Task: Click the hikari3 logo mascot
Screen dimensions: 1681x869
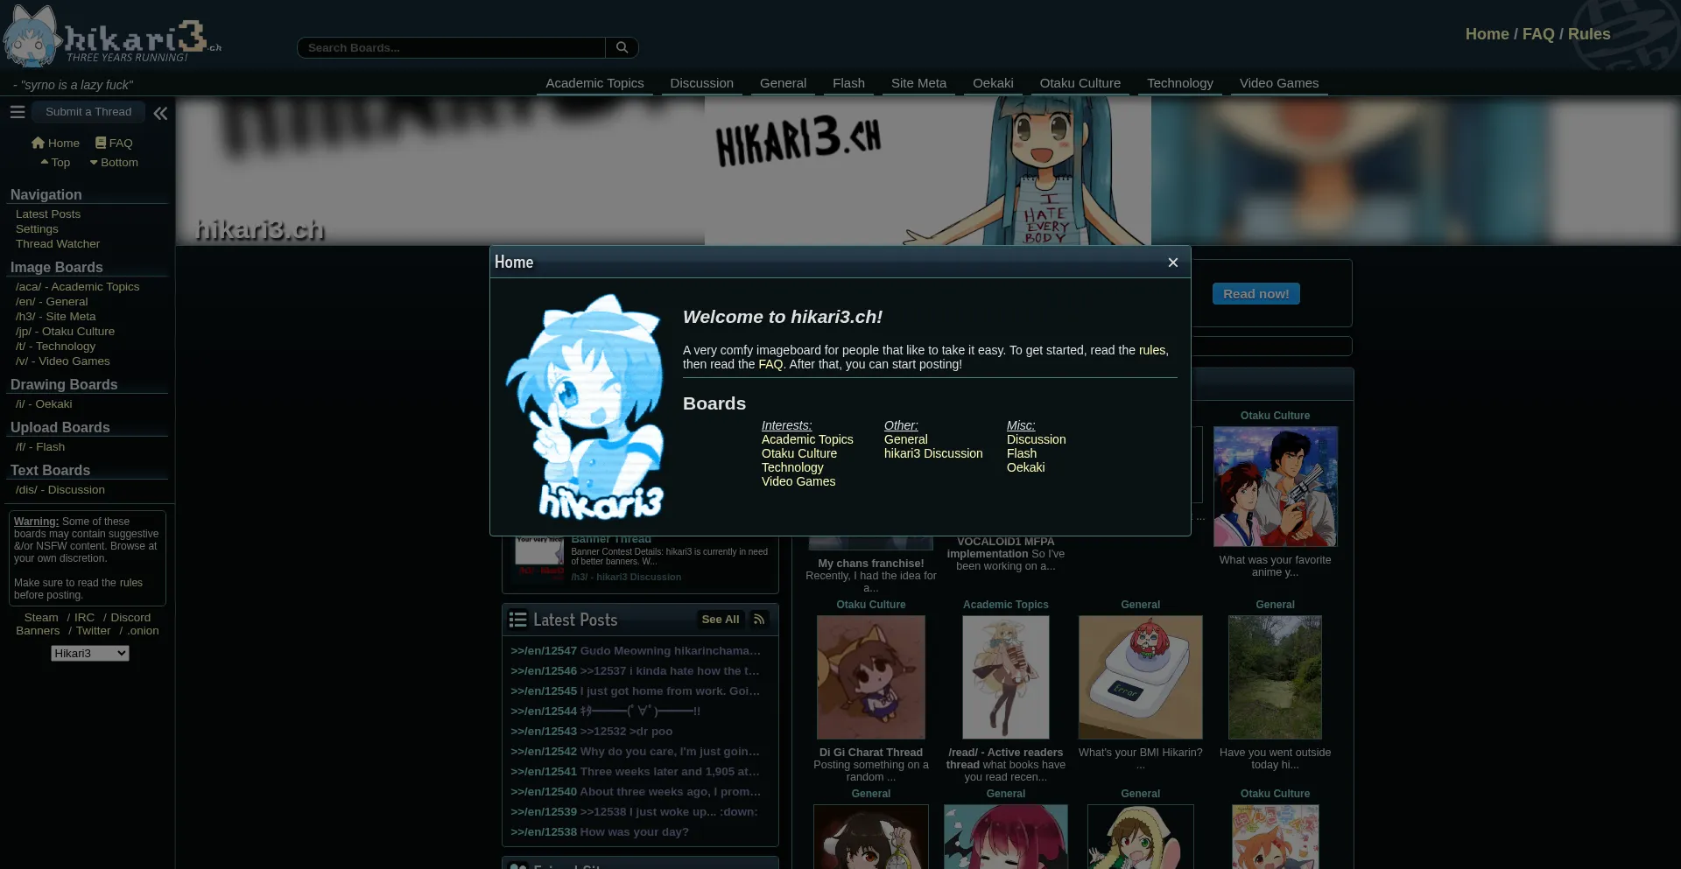Action: 32,37
